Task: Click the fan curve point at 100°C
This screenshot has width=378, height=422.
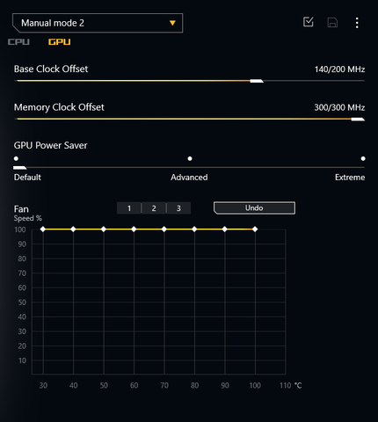Action: (x=255, y=229)
